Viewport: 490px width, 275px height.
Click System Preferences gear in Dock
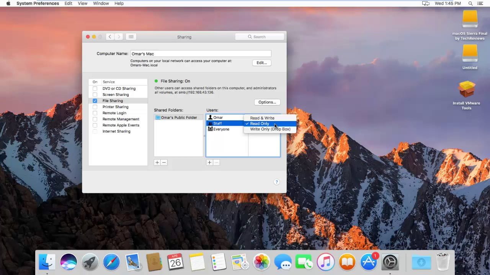pos(390,262)
